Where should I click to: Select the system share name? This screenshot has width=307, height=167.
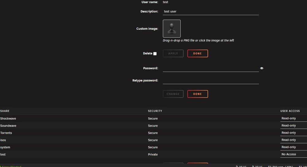coord(5,147)
